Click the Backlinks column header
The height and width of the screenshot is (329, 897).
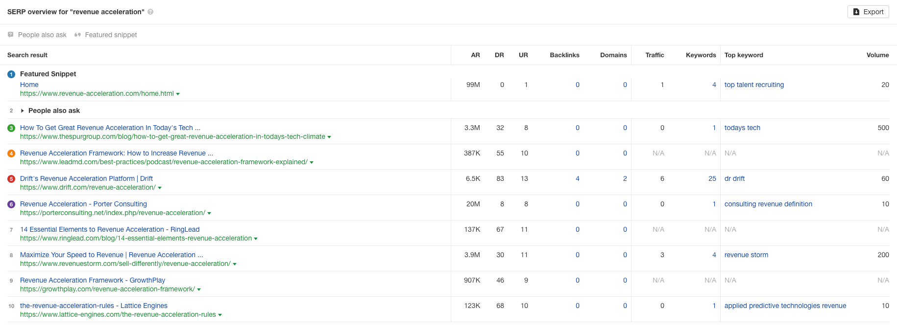pyautogui.click(x=564, y=55)
